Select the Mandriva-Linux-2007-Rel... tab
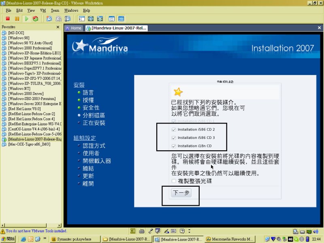Image resolution: width=324 pixels, height=243 pixels. [116, 28]
